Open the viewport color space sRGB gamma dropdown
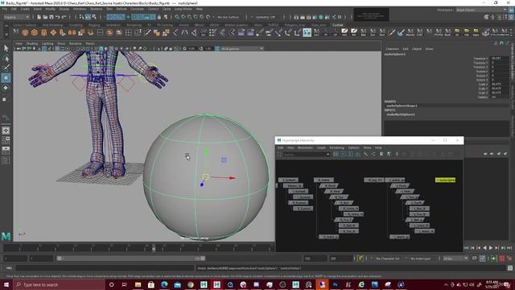Viewport: 515px width, 290px height. [x=242, y=48]
